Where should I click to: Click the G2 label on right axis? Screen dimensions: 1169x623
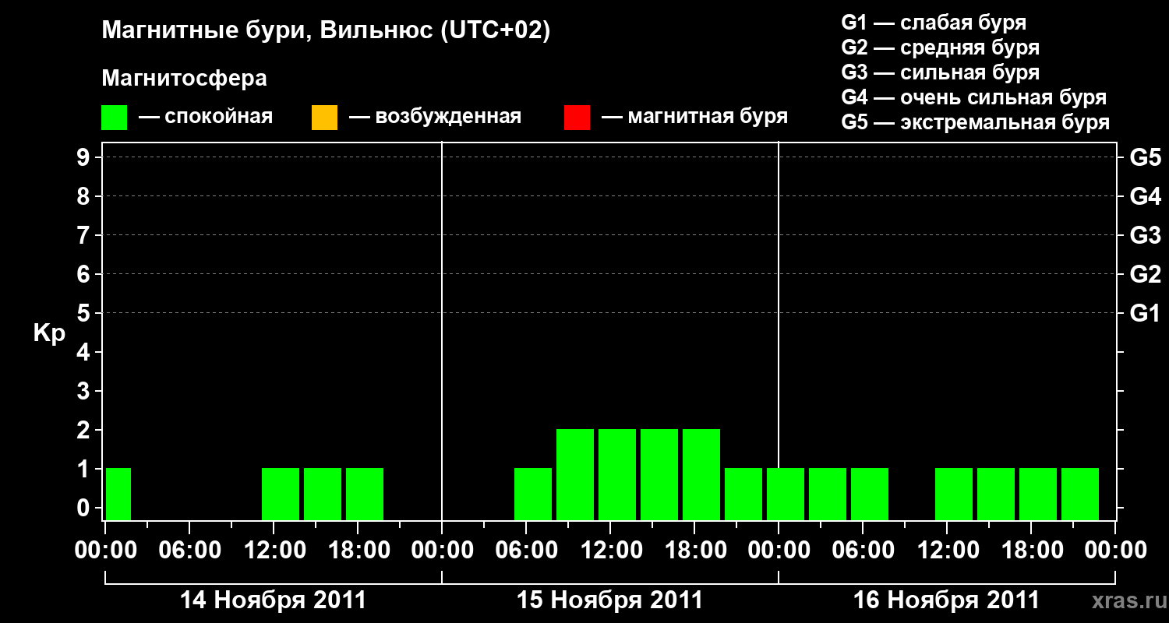click(x=1146, y=274)
